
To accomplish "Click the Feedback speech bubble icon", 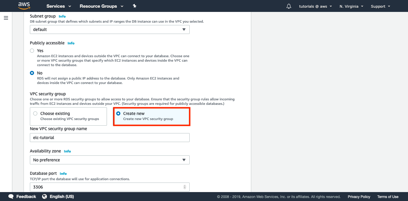I will (11, 197).
